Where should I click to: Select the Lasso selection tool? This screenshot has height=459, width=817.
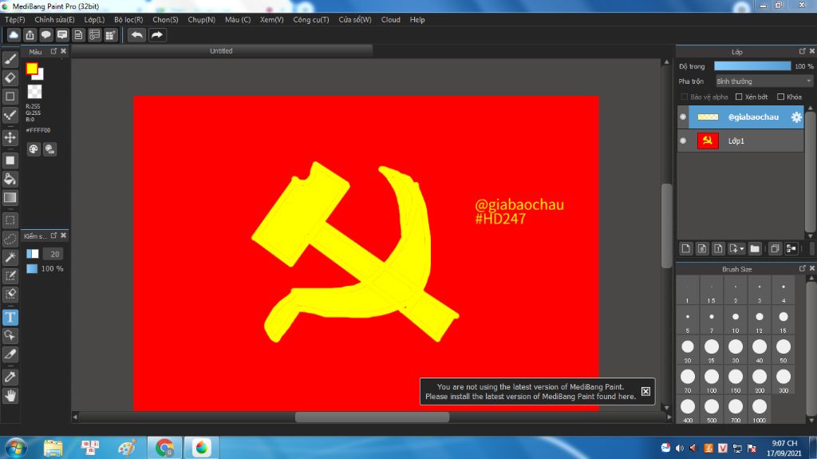coord(10,239)
